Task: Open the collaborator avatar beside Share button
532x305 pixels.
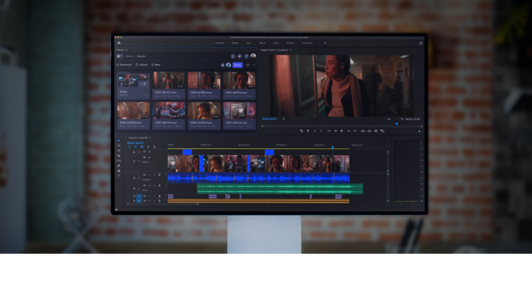Action: click(228, 65)
